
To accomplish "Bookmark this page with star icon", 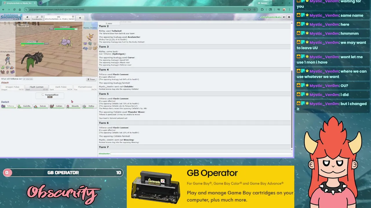I will 254,10.
